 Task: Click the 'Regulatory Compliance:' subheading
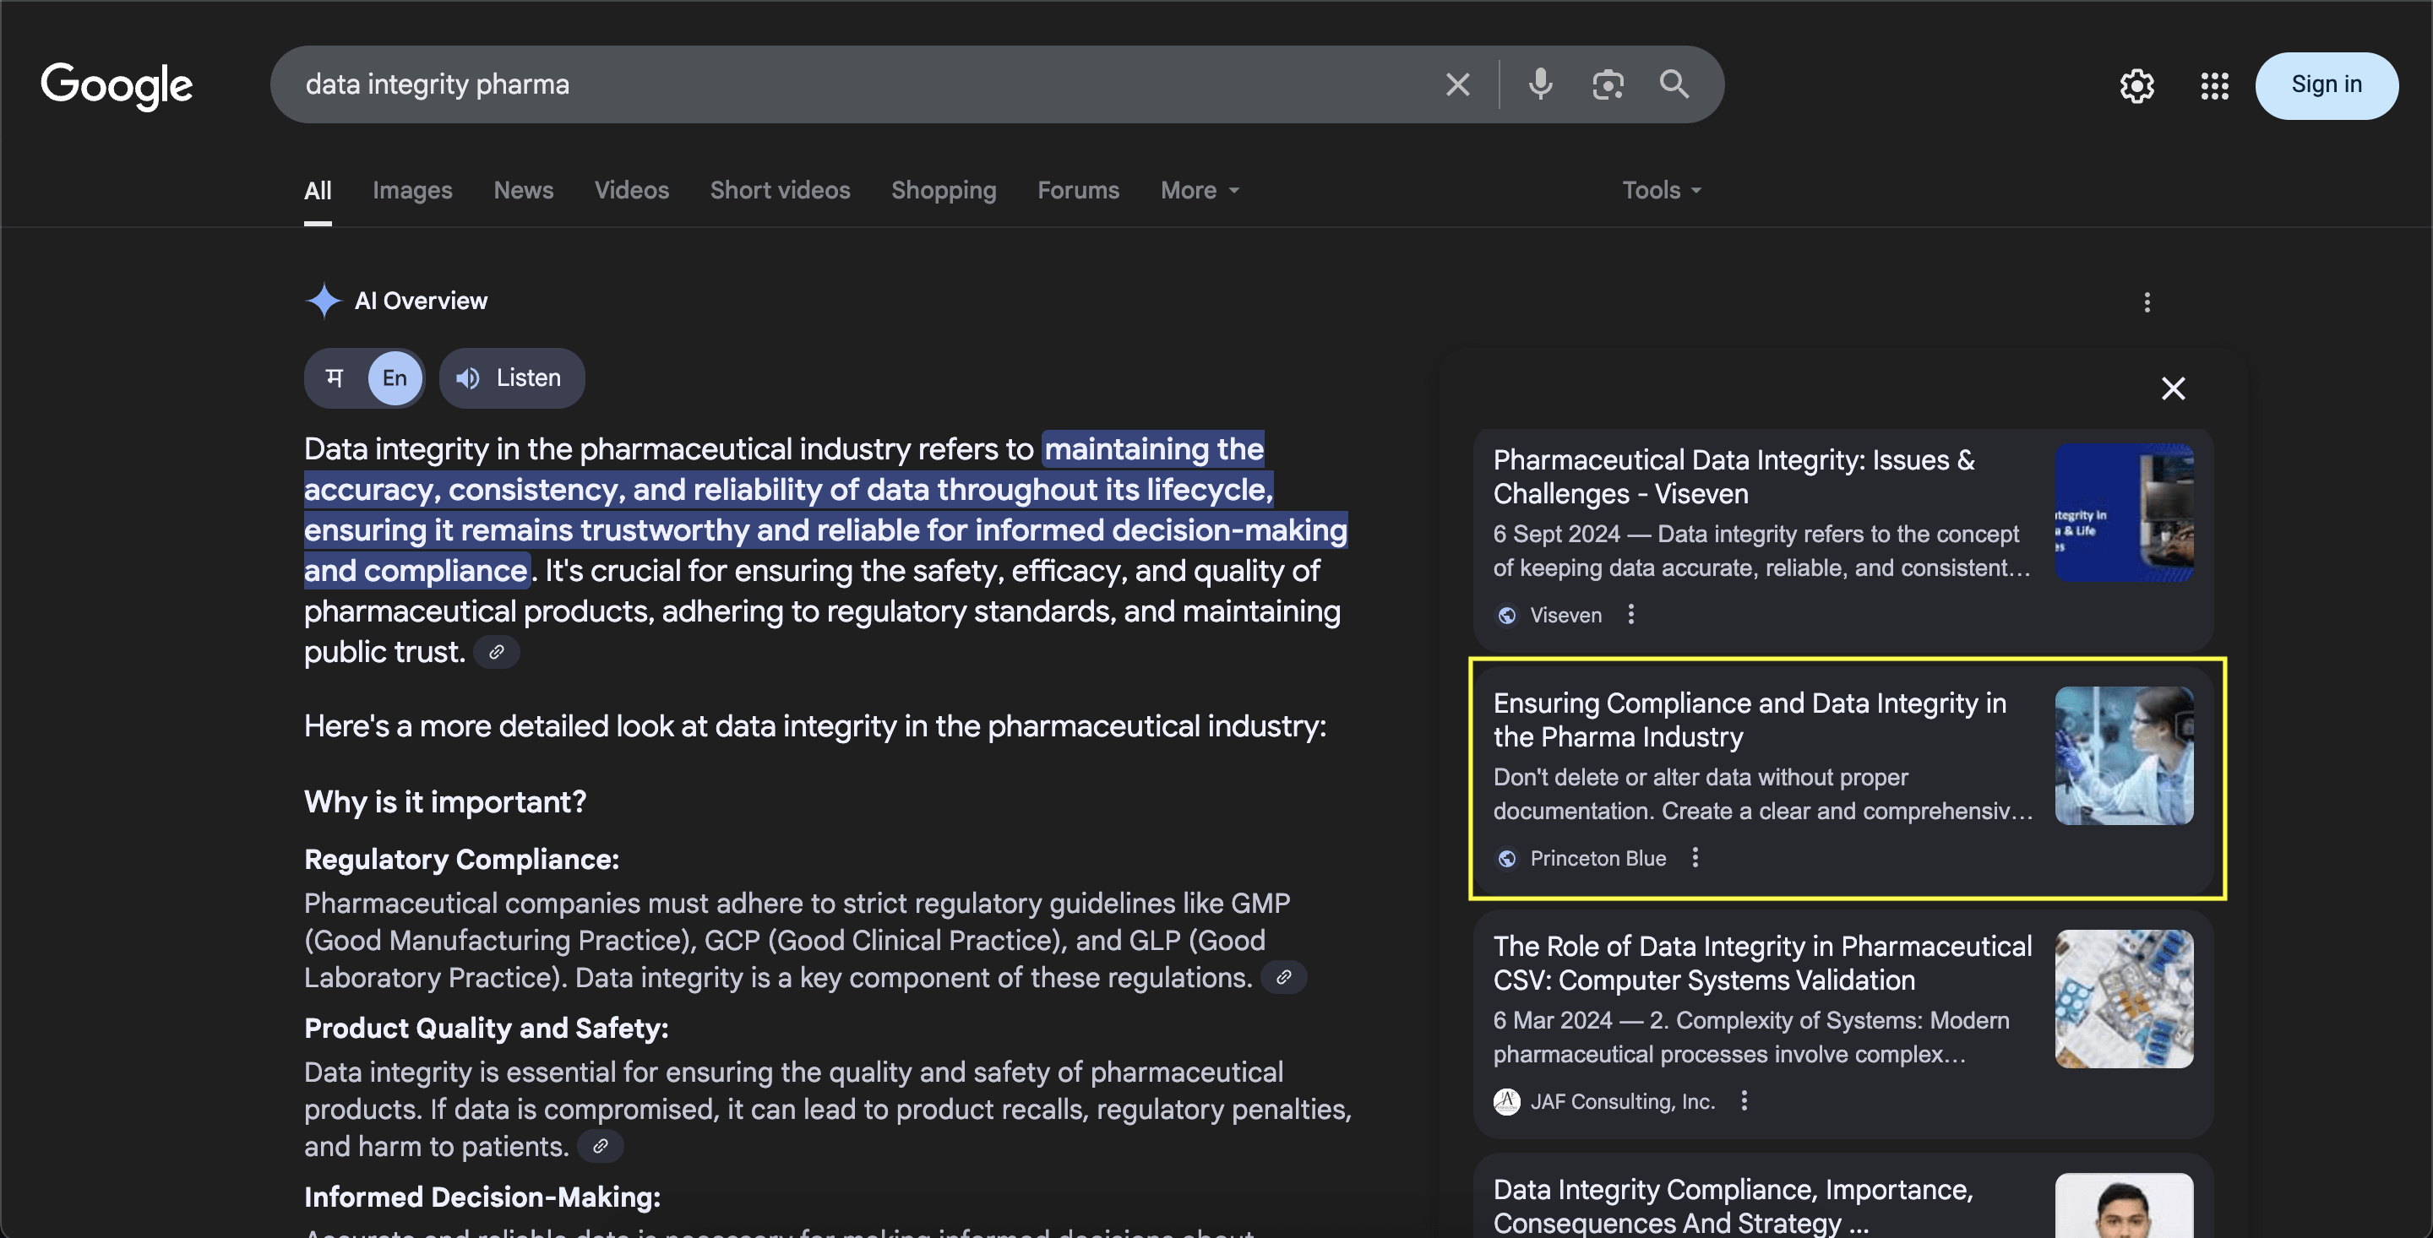[x=461, y=860]
